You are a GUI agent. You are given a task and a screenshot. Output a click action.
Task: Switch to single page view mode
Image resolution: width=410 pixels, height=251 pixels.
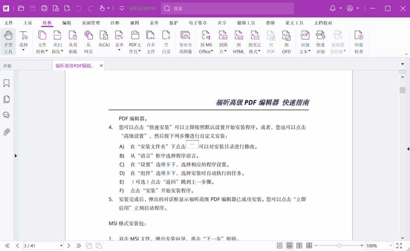(280, 246)
